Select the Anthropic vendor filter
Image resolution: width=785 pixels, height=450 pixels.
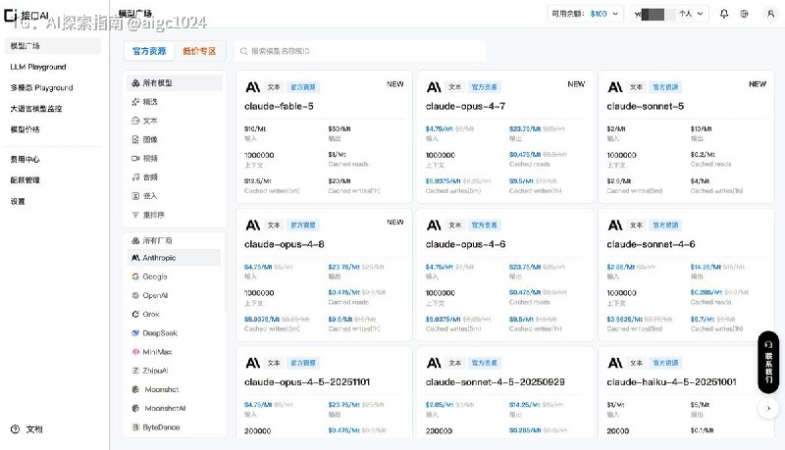(x=175, y=258)
